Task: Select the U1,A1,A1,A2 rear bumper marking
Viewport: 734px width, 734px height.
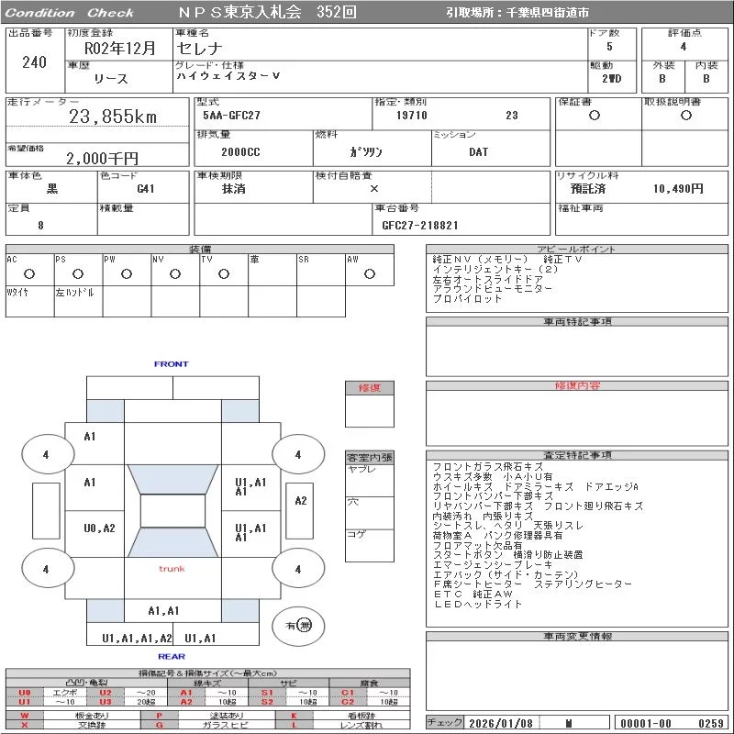Action: point(137,638)
